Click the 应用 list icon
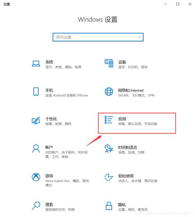The image size is (195, 217). 109,120
